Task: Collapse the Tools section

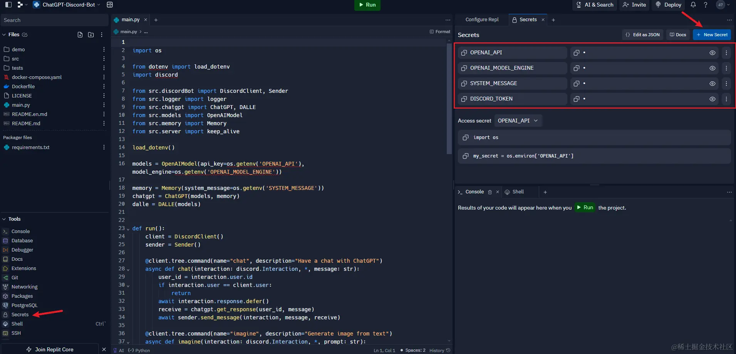Action: pyautogui.click(x=4, y=219)
